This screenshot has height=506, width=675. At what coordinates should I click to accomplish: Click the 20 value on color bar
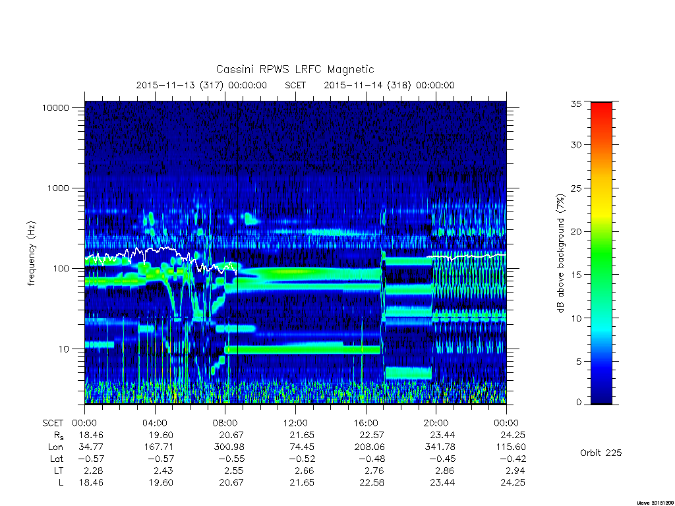[x=576, y=231]
